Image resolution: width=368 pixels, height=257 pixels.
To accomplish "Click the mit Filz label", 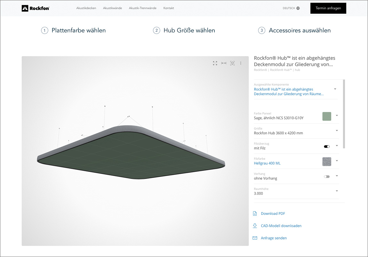I will click(260, 148).
